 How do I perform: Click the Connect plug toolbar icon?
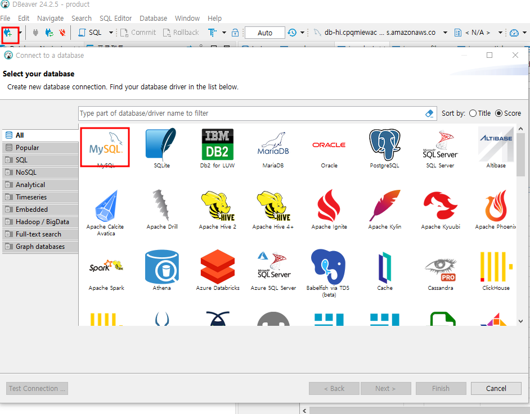tap(35, 33)
